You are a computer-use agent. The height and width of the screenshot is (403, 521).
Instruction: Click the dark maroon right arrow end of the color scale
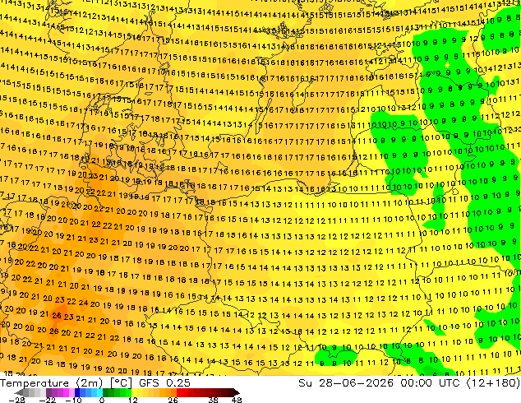coord(236,392)
